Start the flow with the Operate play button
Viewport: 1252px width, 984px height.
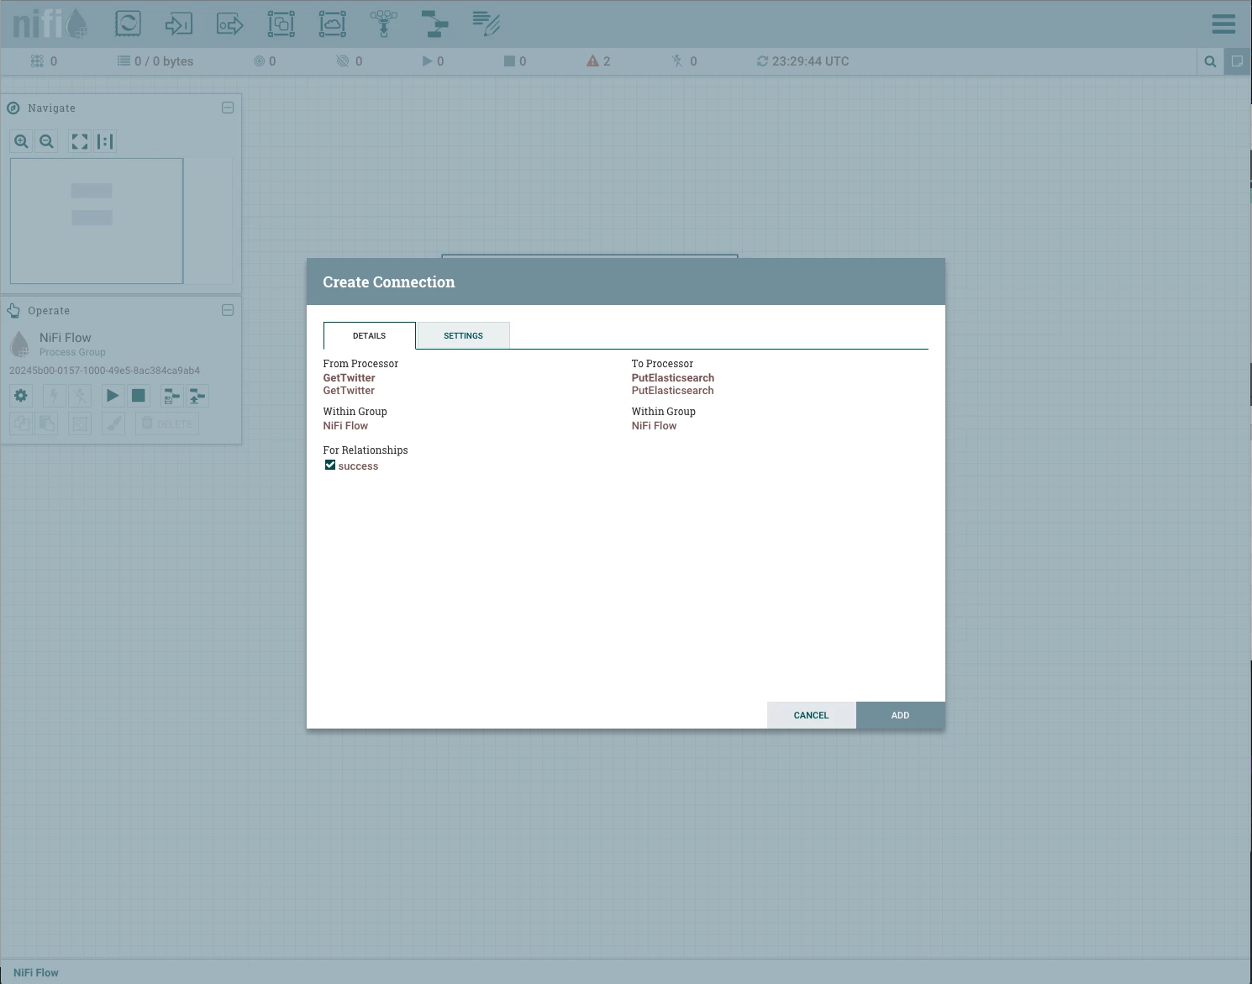point(113,396)
